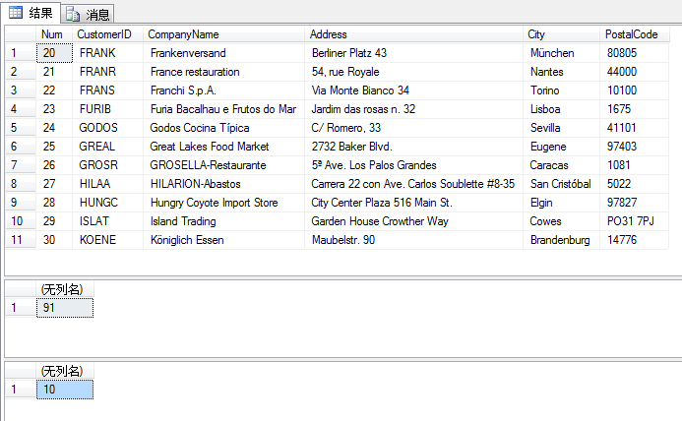Image resolution: width=682 pixels, height=421 pixels.
Task: Click the San Cristóbal city cell
Action: [561, 184]
